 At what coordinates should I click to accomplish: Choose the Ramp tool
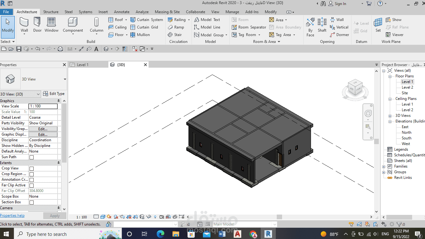(176, 27)
